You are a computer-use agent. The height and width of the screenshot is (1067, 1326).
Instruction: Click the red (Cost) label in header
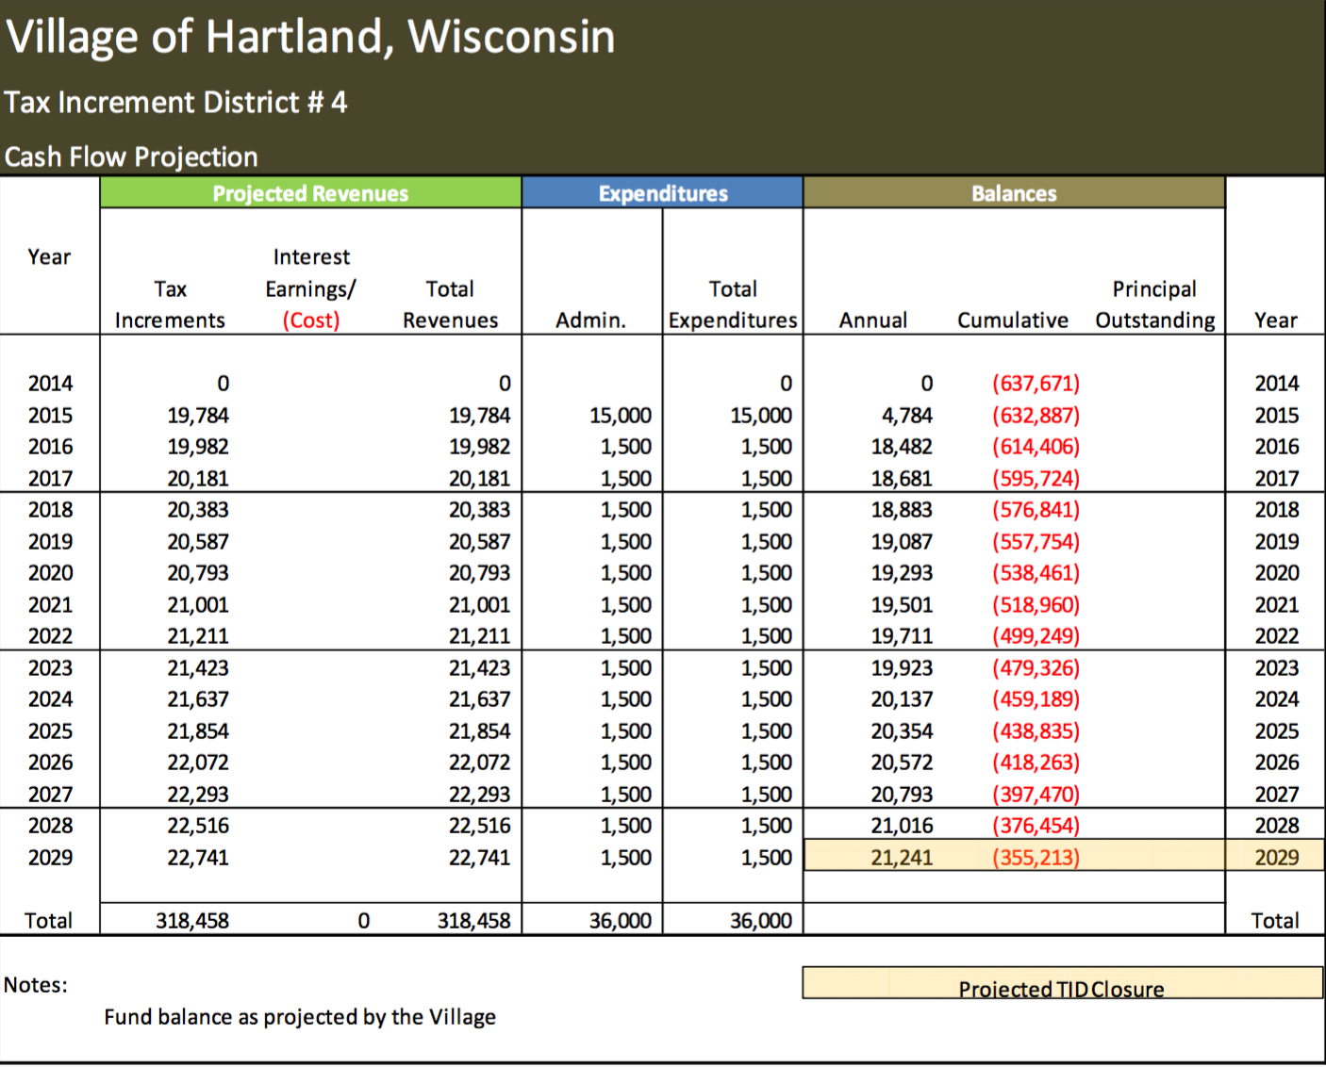click(x=310, y=320)
